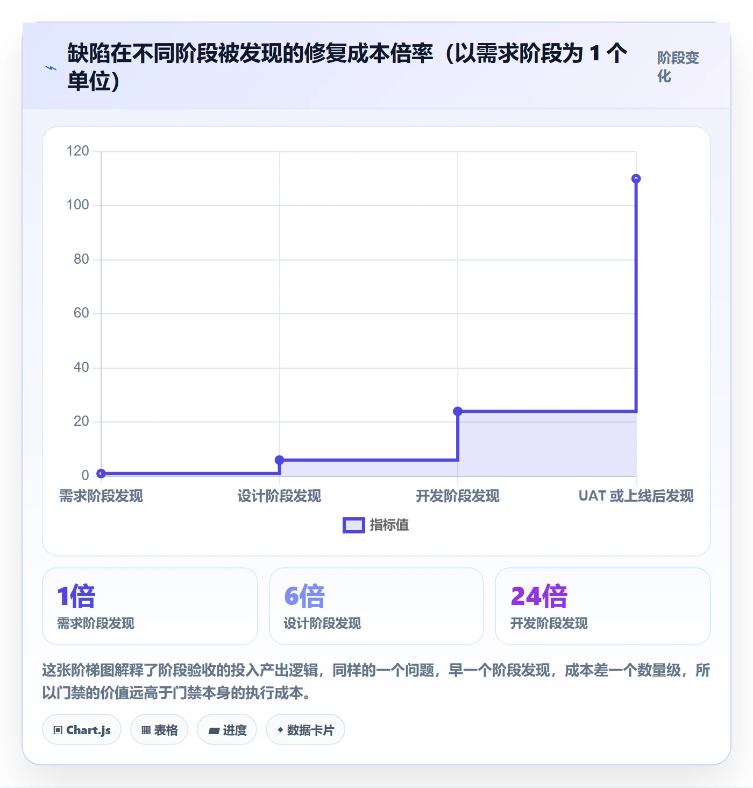This screenshot has width=753, height=788.
Task: Select the Chart.js tag
Action: pyautogui.click(x=82, y=730)
